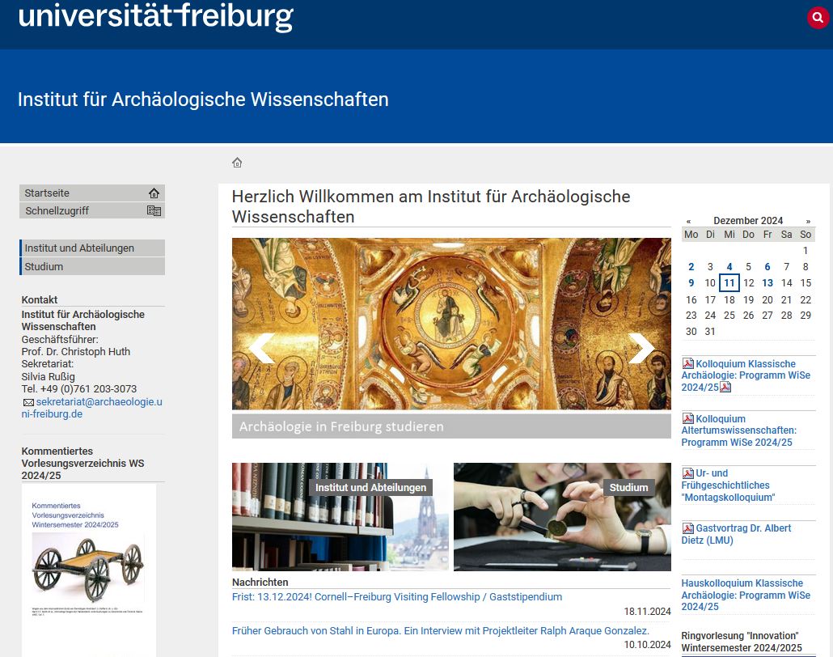This screenshot has width=833, height=657.
Task: Go to previous slide with left arrow
Action: click(262, 348)
